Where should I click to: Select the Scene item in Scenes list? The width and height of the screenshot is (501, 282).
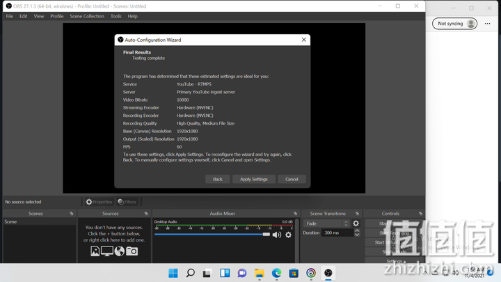(39, 221)
